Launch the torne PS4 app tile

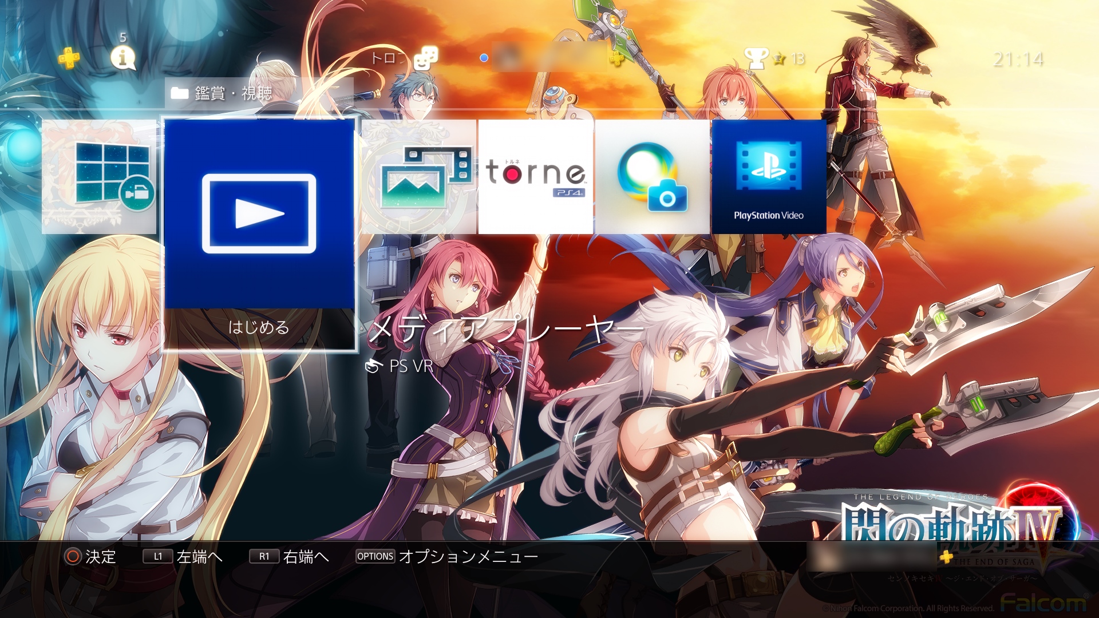pyautogui.click(x=536, y=177)
